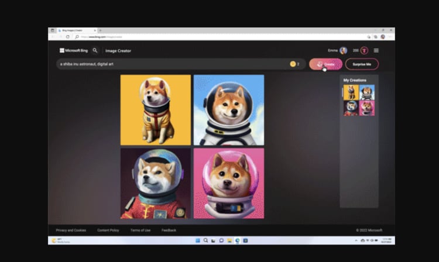Click the Edge icon in the taskbar
The image size is (439, 262).
pyautogui.click(x=237, y=240)
